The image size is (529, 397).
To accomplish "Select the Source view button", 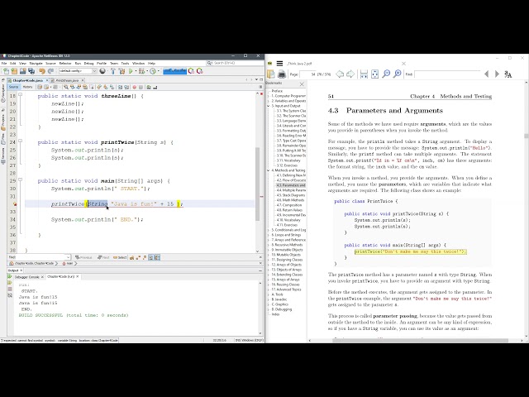I will [14, 87].
